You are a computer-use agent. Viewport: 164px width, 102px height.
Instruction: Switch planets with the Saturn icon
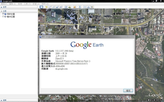[75, 7]
